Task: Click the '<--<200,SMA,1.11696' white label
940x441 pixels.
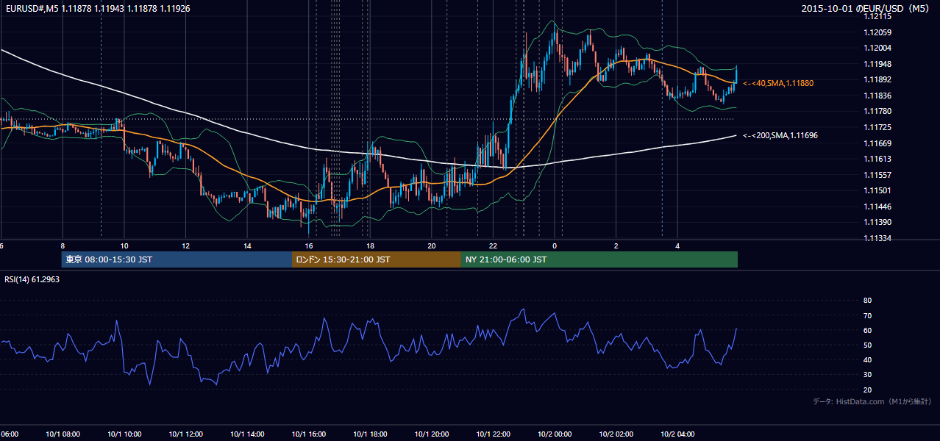Action: click(x=780, y=136)
